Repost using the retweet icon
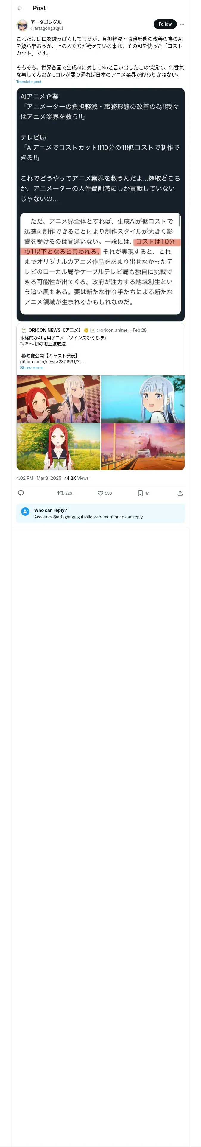The height and width of the screenshot is (1147, 201). (61, 493)
